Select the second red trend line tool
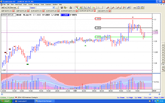The height and width of the screenshot is (103, 165). 113,8
